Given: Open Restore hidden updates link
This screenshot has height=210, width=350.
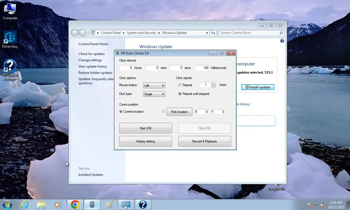Looking at the screenshot, I should pos(95,73).
